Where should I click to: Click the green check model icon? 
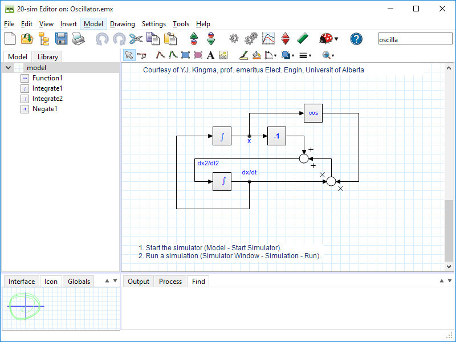(x=303, y=39)
